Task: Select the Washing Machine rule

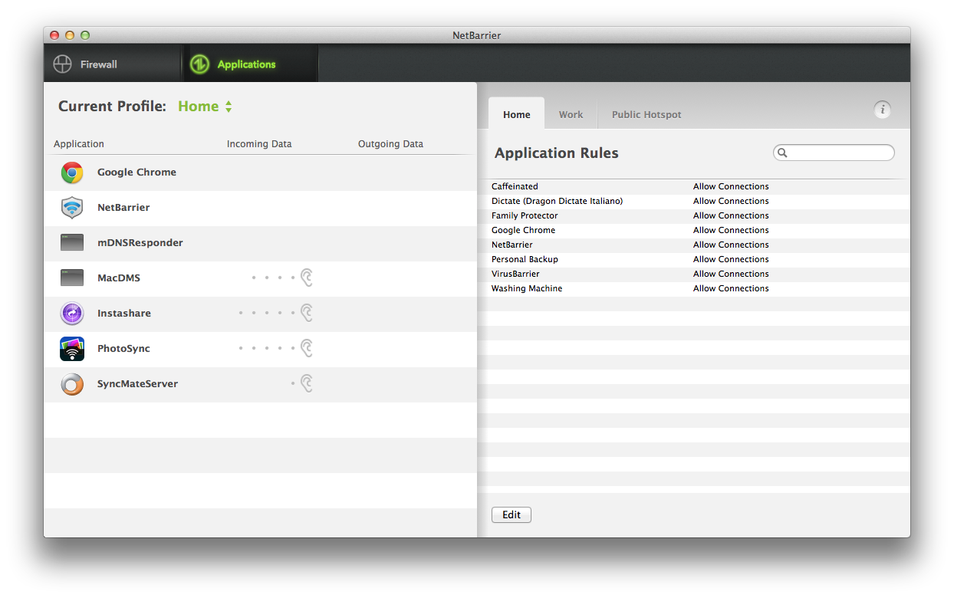Action: click(693, 288)
